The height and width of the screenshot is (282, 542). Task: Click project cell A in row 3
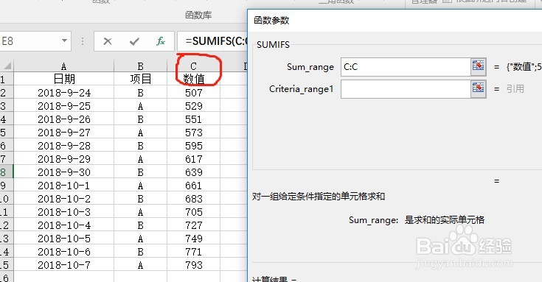point(140,105)
